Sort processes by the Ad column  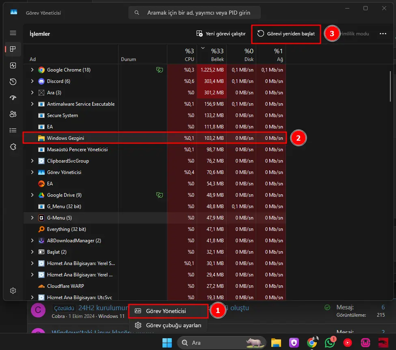click(71, 54)
